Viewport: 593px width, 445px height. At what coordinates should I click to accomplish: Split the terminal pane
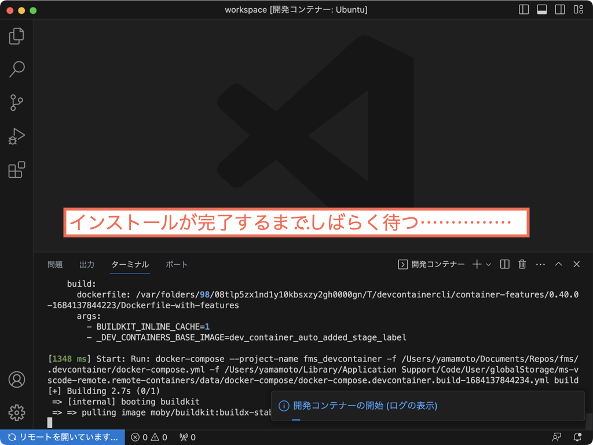[505, 264]
